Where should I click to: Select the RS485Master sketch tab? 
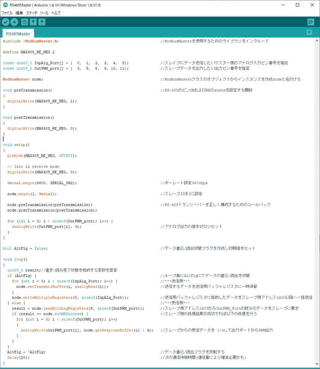(x=18, y=34)
